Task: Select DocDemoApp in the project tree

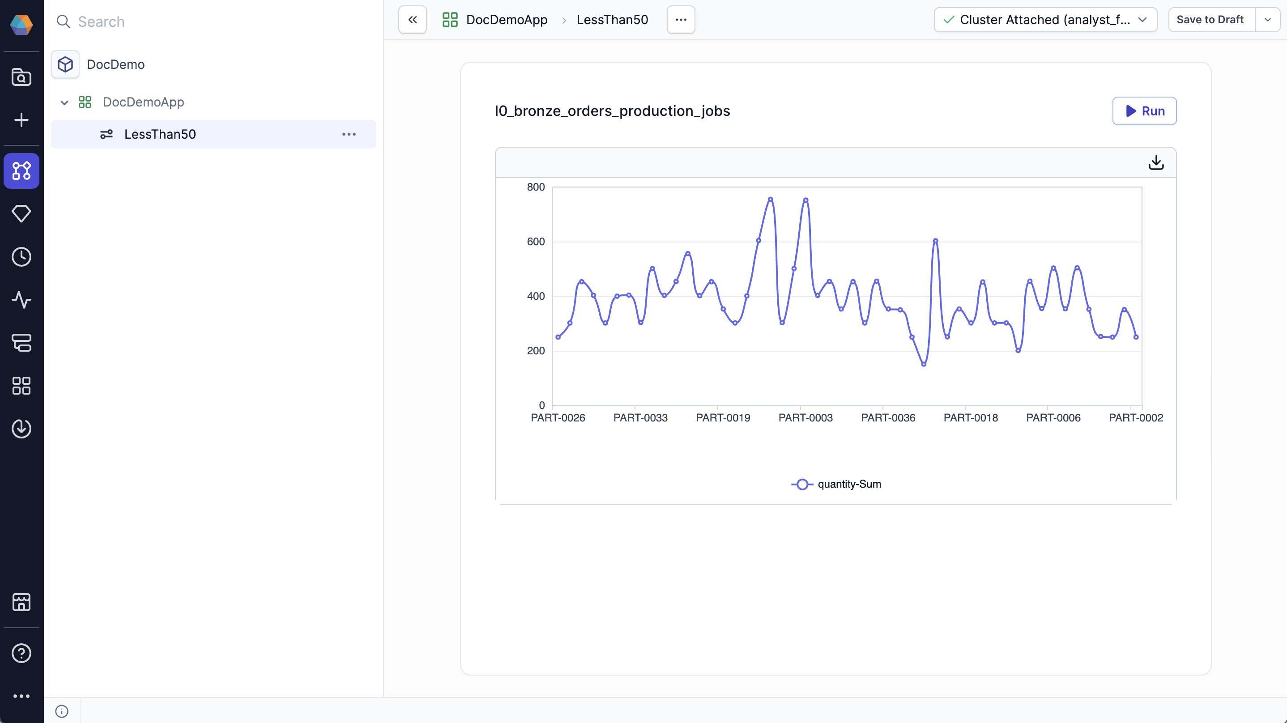Action: coord(143,102)
